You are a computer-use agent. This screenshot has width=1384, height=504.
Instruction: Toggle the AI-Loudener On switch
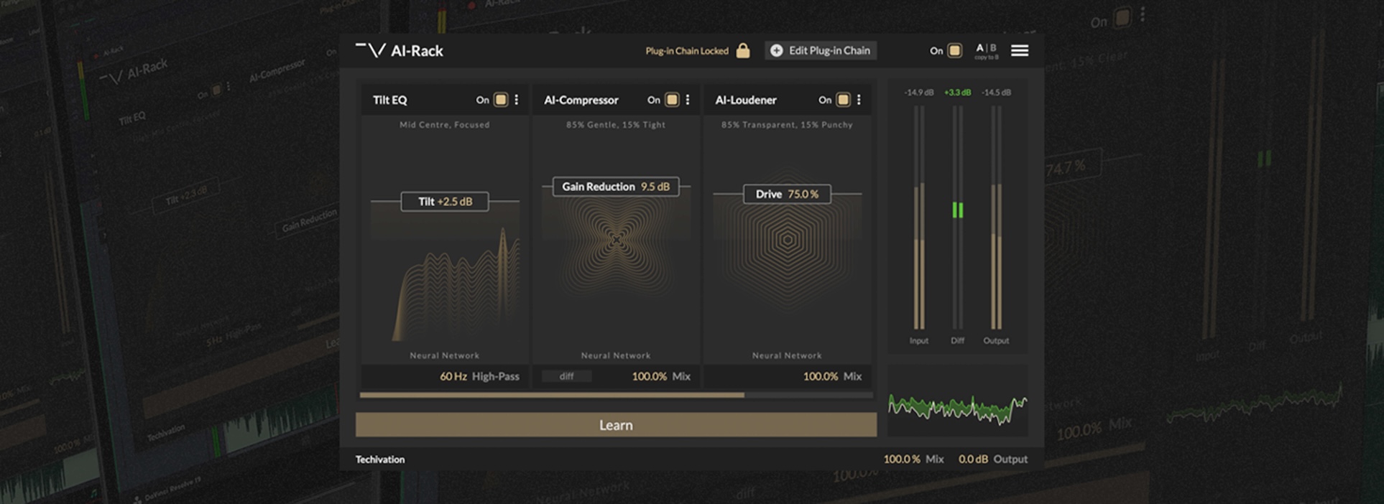tap(843, 100)
